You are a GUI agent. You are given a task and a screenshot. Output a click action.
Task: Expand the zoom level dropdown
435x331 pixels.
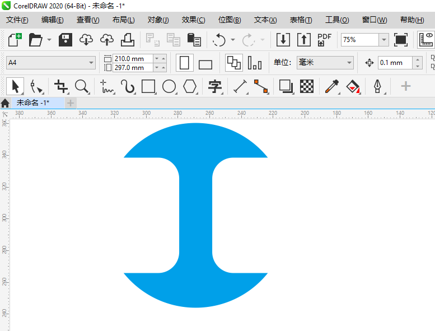[x=383, y=40]
